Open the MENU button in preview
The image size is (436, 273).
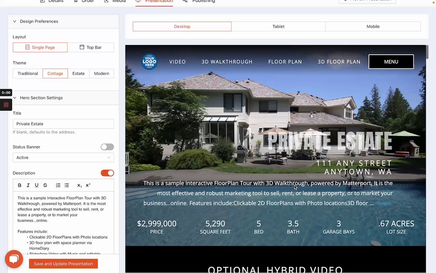[391, 62]
